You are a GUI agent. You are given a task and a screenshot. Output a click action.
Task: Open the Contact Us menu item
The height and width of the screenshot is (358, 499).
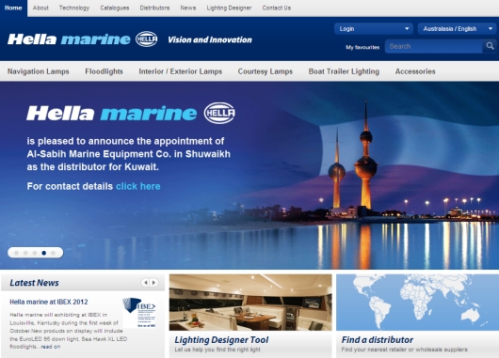click(x=277, y=8)
